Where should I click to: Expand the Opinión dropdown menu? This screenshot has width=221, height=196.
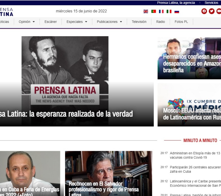coord(27,22)
